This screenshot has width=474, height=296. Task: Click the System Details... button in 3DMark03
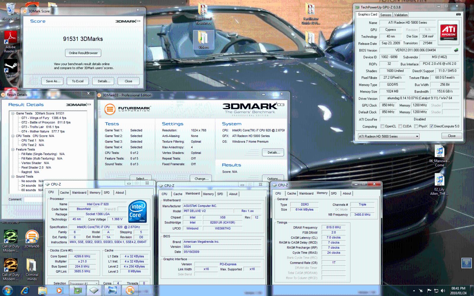tap(273, 152)
